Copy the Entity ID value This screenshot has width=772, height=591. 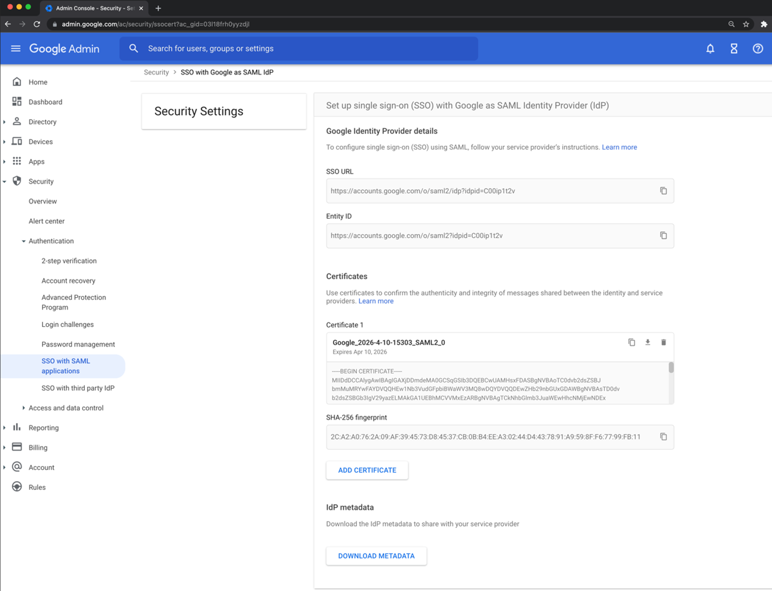pyautogui.click(x=663, y=236)
